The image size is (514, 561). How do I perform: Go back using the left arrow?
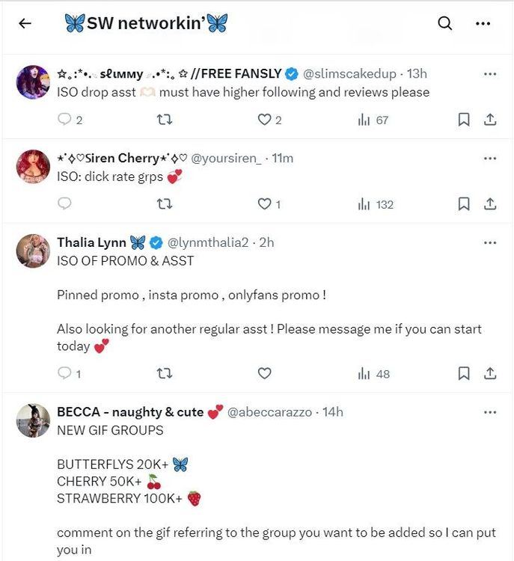click(x=25, y=23)
